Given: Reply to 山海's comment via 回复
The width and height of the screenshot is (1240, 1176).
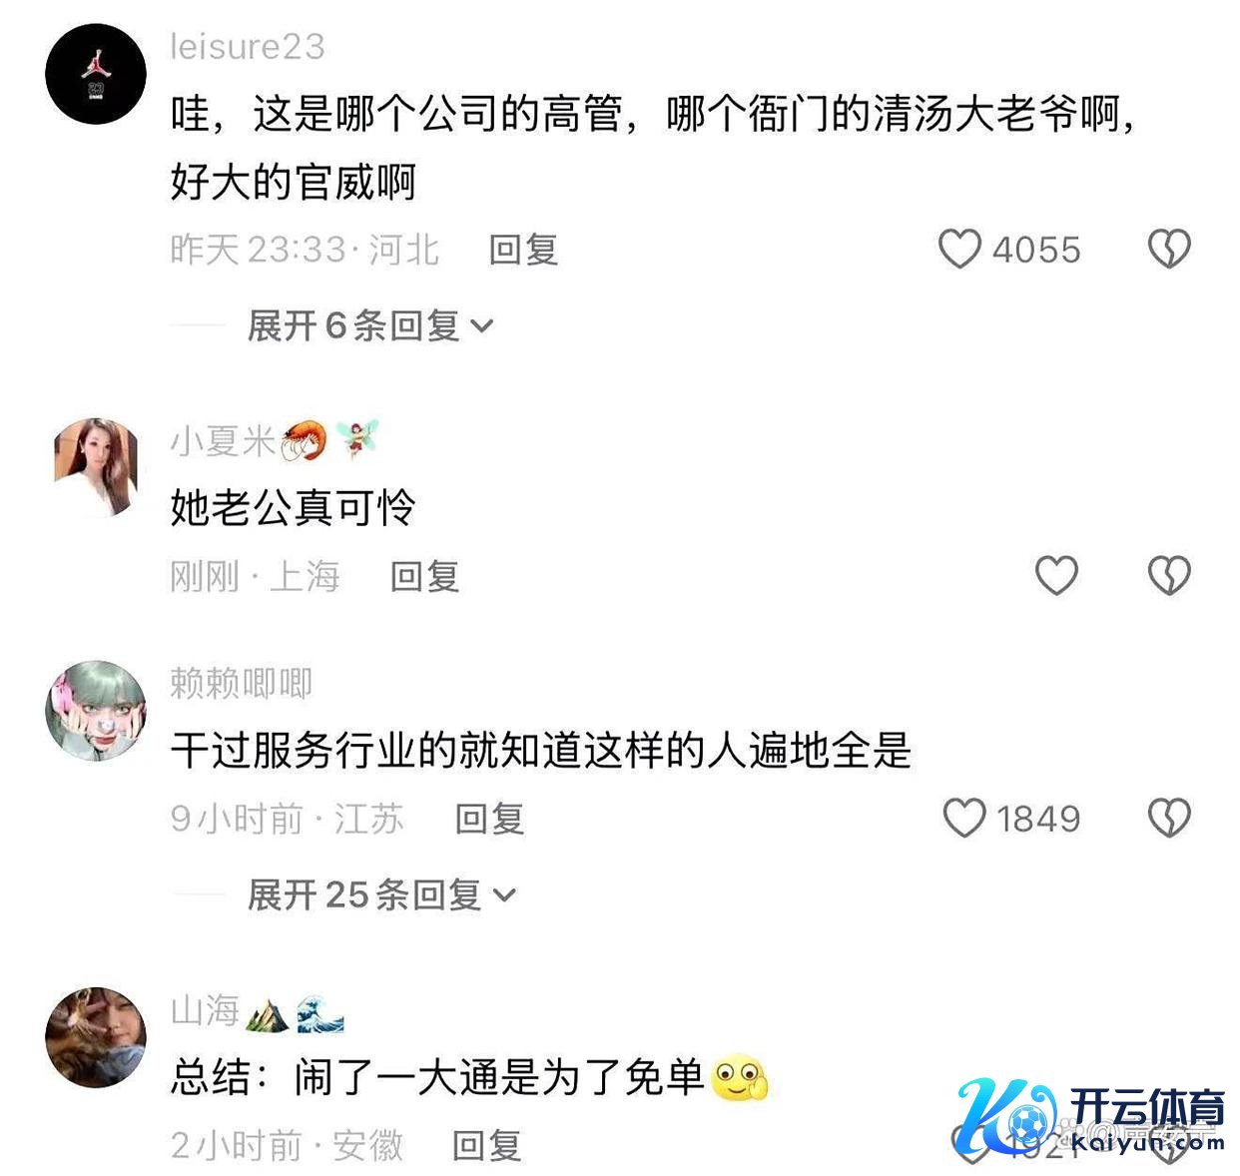Looking at the screenshot, I should coord(487,1145).
